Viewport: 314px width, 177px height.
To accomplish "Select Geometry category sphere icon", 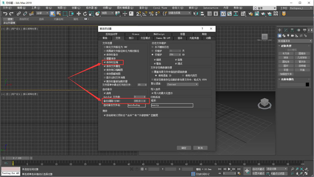I will [x=279, y=36].
